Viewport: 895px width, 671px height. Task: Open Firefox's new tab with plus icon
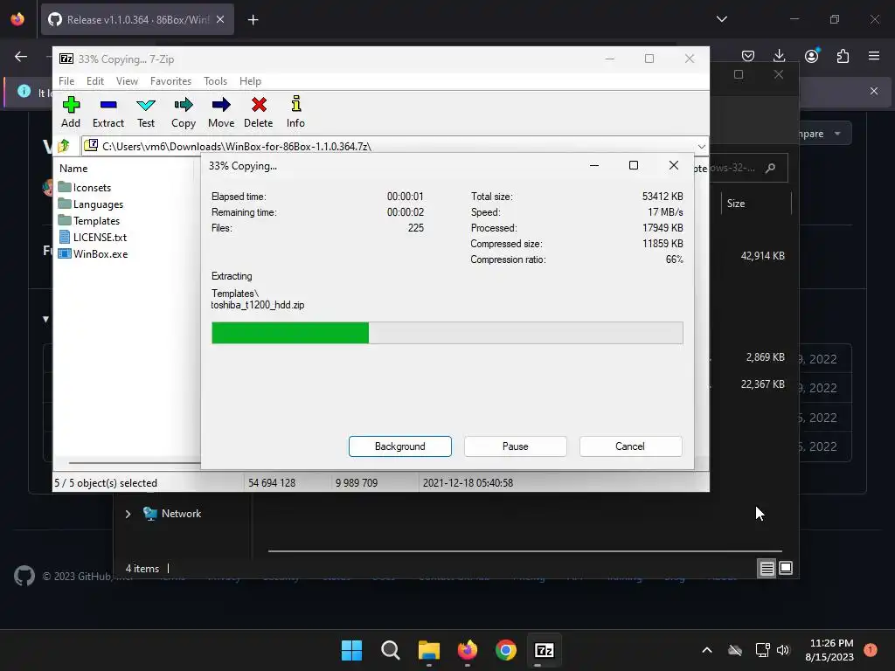[253, 20]
